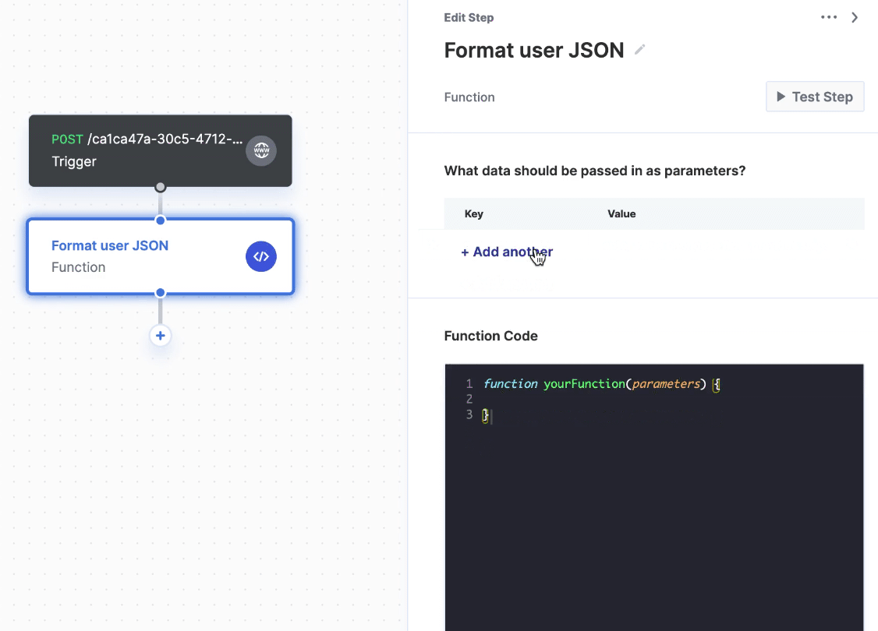This screenshot has width=878, height=631.
Task: Click the Add another parameter link
Action: point(507,252)
